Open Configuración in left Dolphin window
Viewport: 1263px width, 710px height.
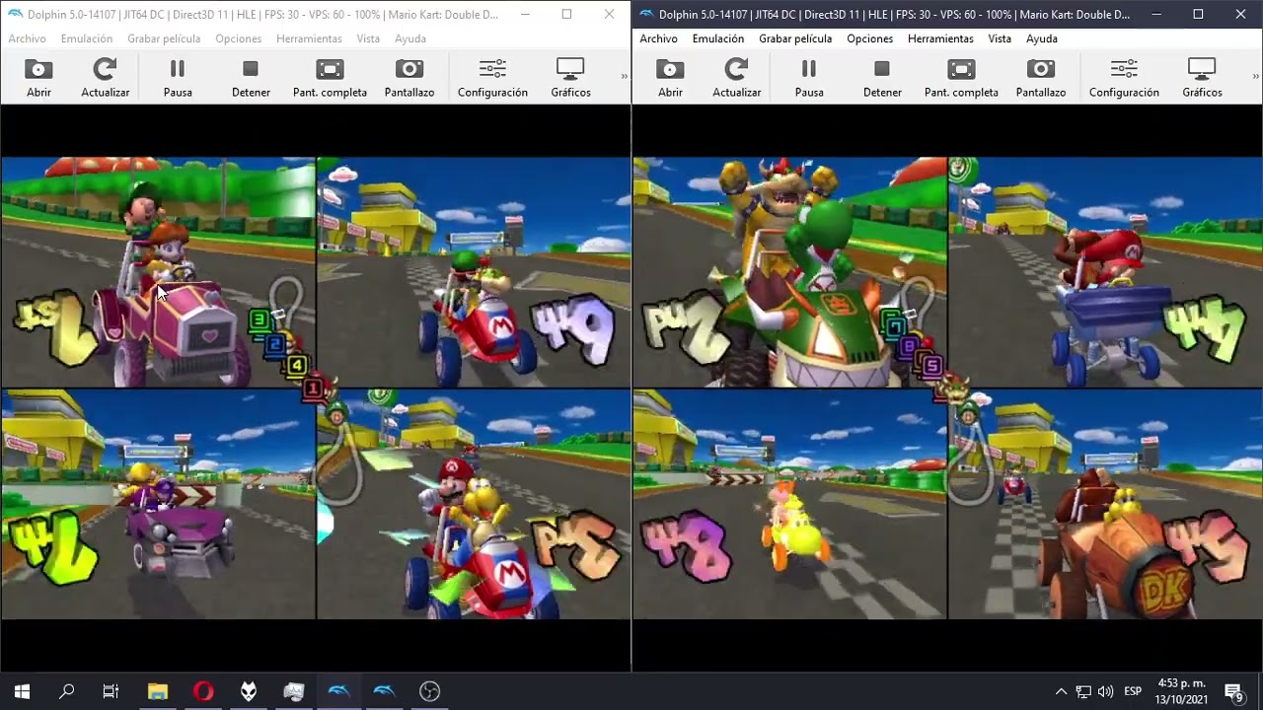point(492,78)
